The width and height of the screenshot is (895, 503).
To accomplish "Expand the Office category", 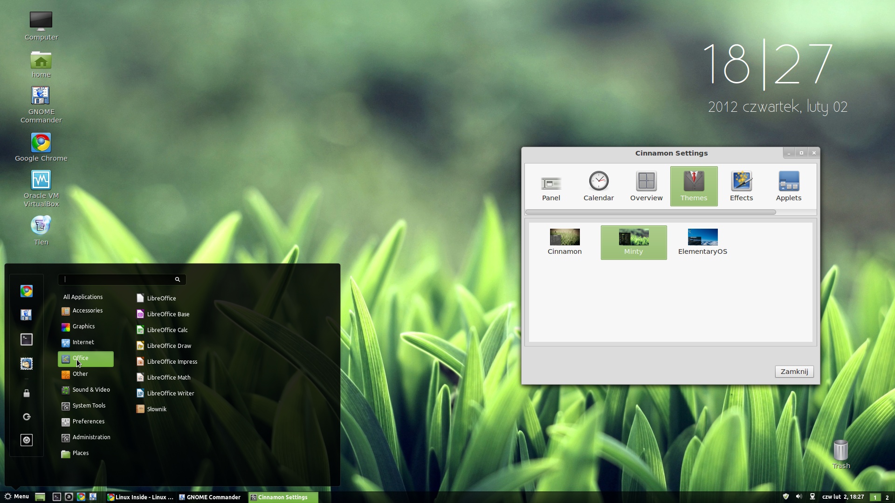I will [x=81, y=357].
